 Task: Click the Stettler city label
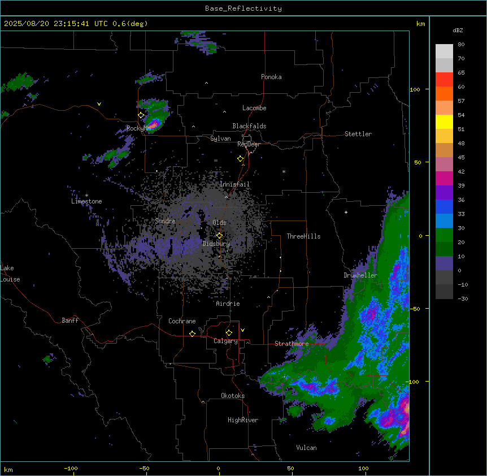point(358,134)
